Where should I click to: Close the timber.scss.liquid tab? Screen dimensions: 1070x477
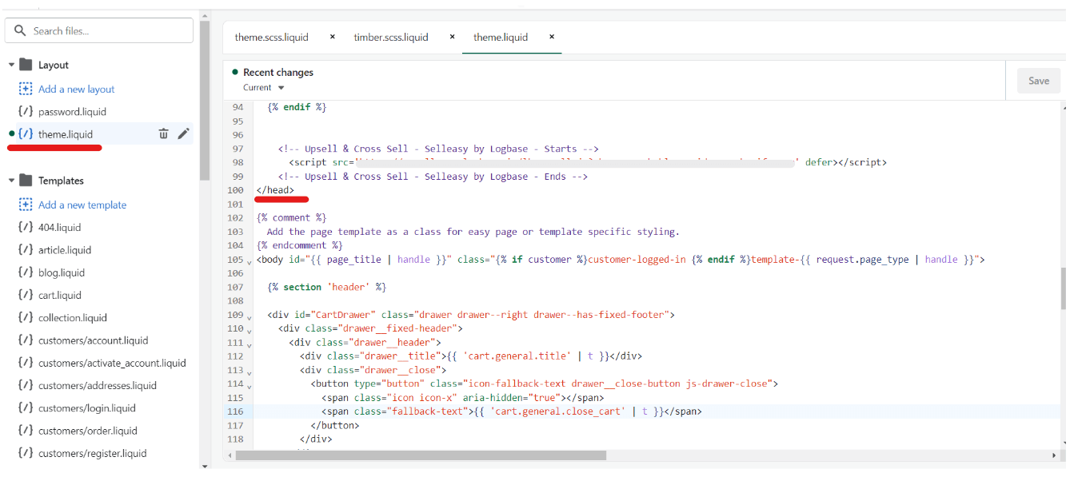click(x=452, y=37)
